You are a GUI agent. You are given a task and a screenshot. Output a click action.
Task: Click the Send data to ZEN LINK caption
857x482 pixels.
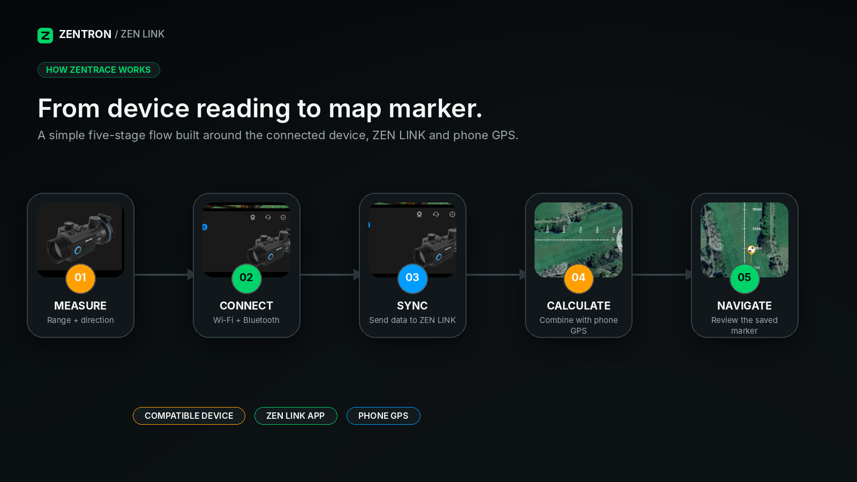[x=412, y=320]
